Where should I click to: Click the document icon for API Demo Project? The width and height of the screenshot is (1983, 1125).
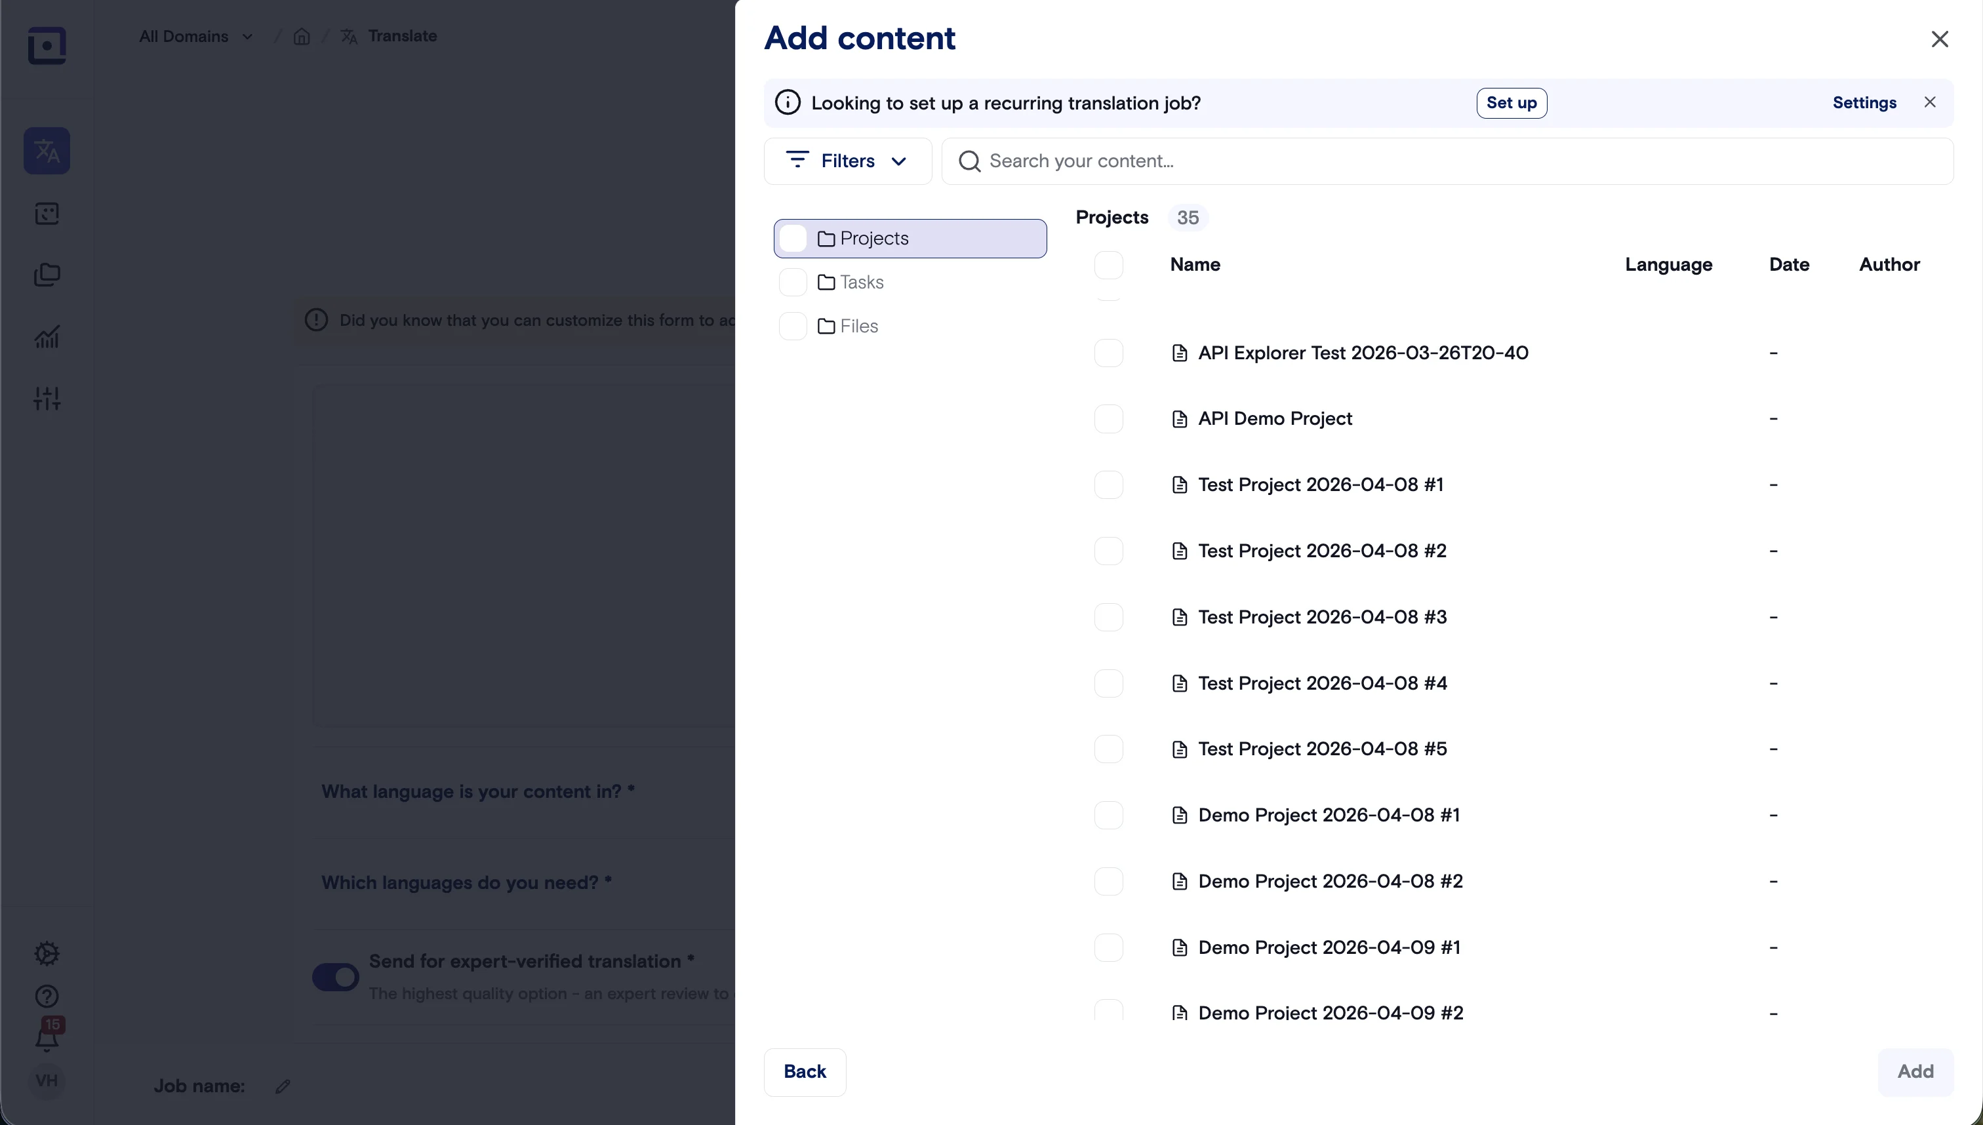coord(1179,419)
